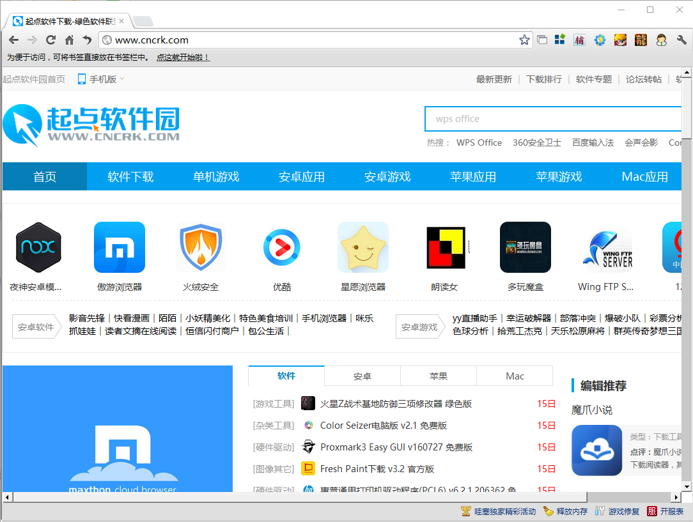The height and width of the screenshot is (522, 693).
Task: Open the 火绒安全 shield icon
Action: [x=201, y=247]
